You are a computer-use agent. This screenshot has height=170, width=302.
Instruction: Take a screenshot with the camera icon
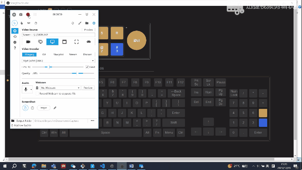pyautogui.click(x=21, y=15)
